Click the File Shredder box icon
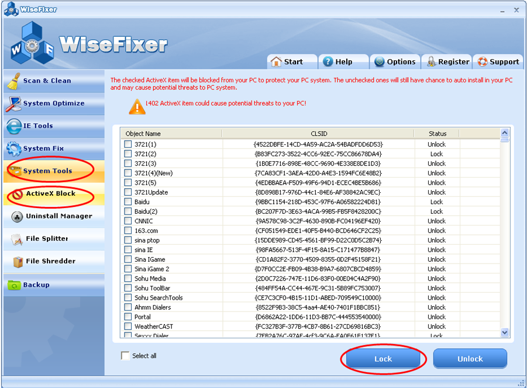527x388 pixels. point(18,261)
